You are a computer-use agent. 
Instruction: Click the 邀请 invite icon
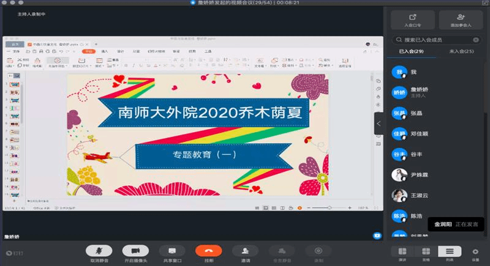(245, 251)
